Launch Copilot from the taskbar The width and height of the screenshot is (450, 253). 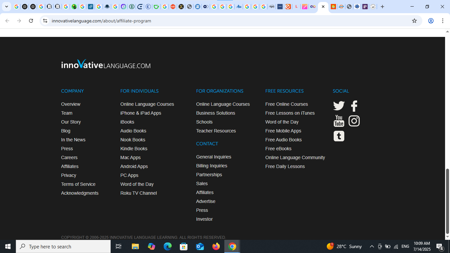152,246
